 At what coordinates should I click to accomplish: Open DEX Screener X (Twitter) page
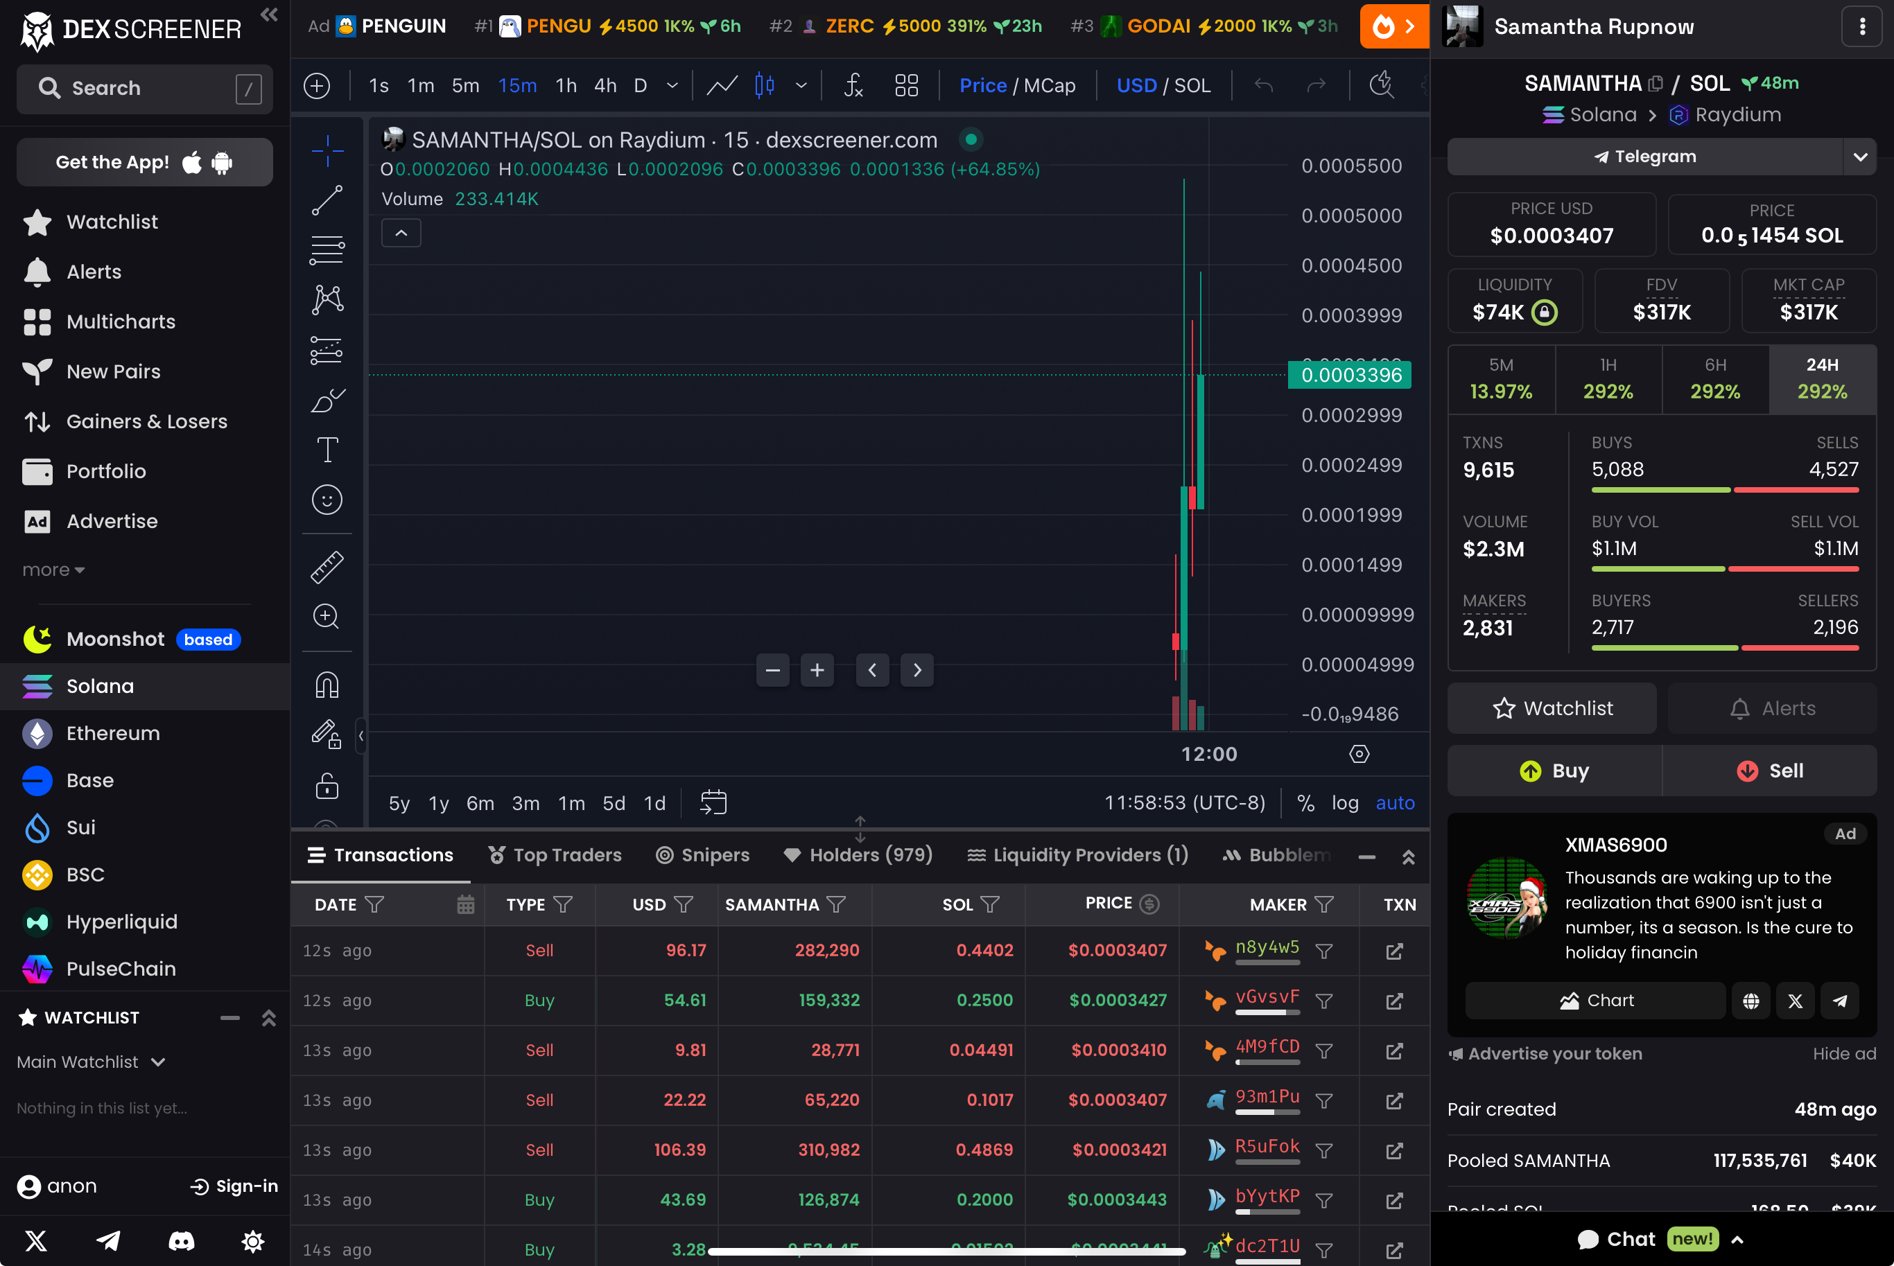(x=35, y=1241)
